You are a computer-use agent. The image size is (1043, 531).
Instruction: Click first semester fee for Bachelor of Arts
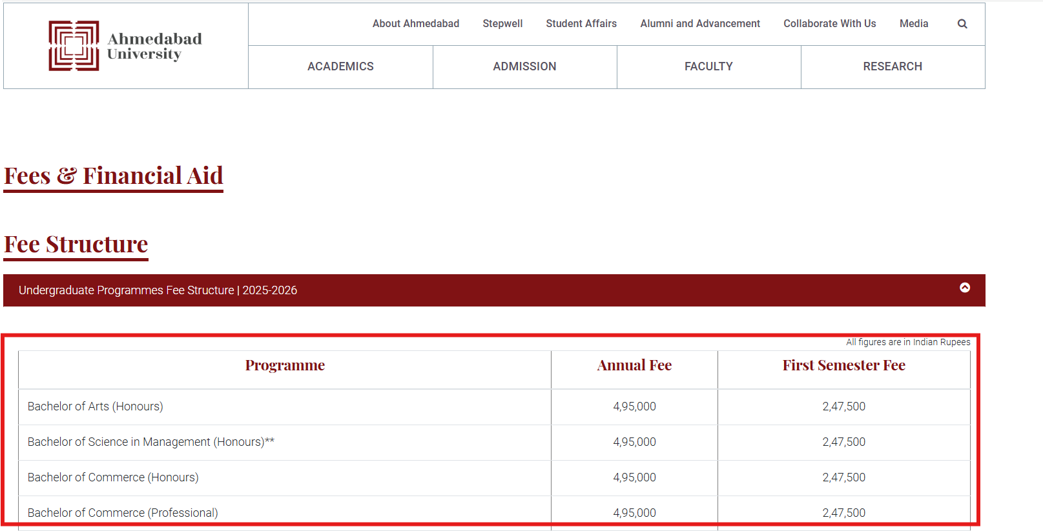(x=844, y=406)
